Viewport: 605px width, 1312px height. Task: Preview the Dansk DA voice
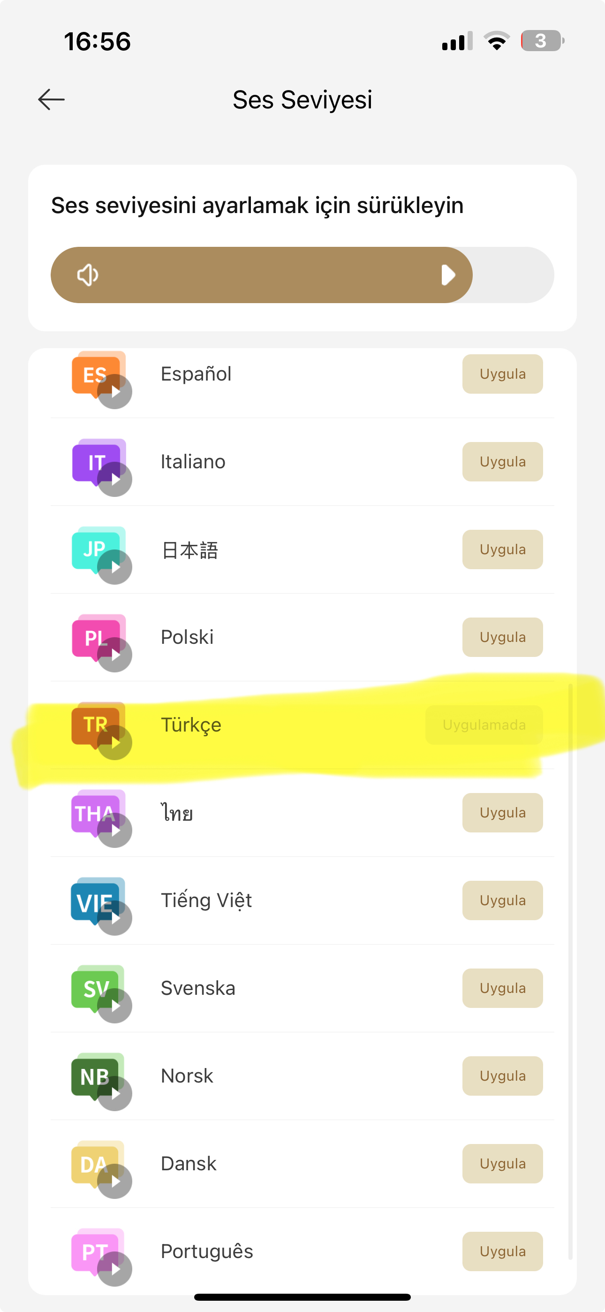pyautogui.click(x=114, y=1181)
